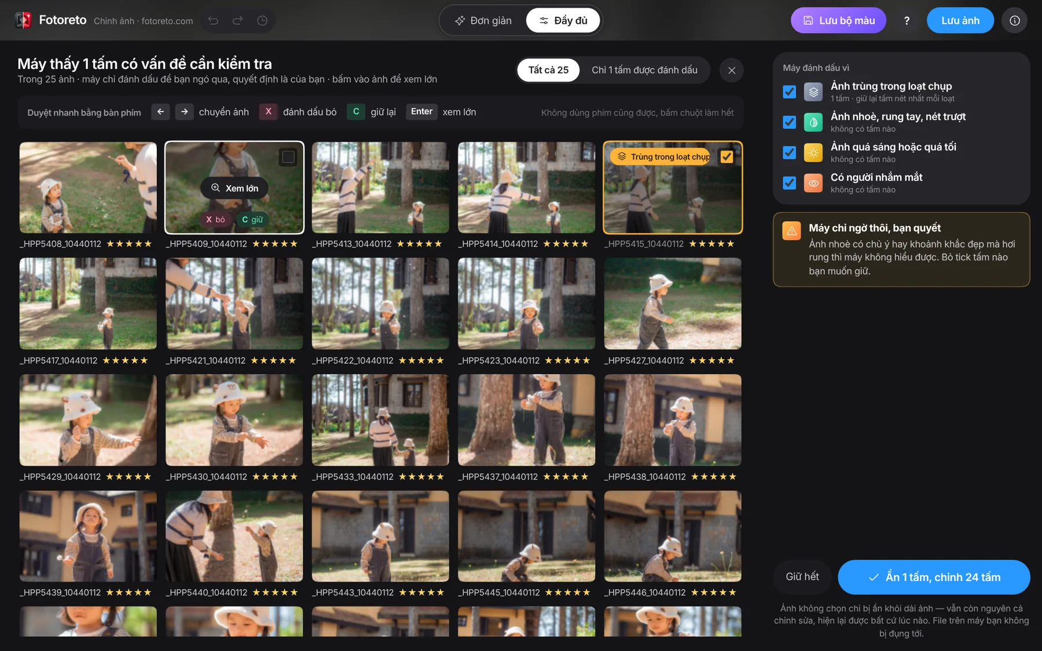
Task: Open the edit history clock
Action: [262, 21]
